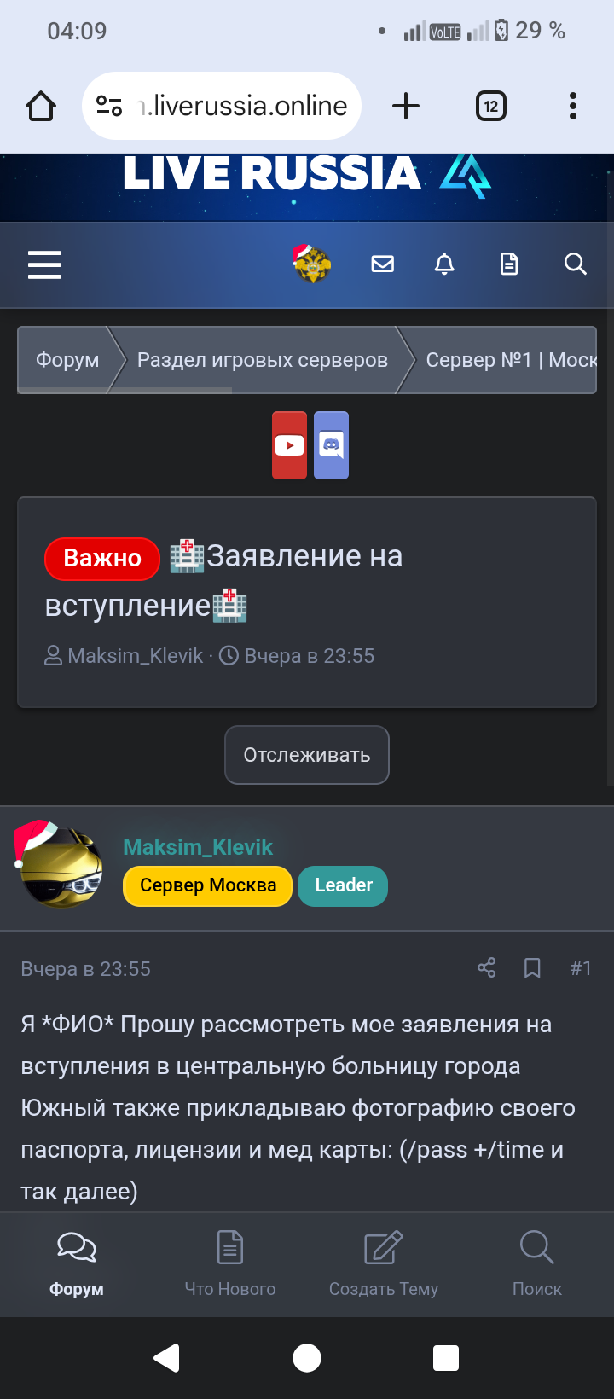Go to Раздел игровых серверов breadcrumb

click(x=263, y=360)
